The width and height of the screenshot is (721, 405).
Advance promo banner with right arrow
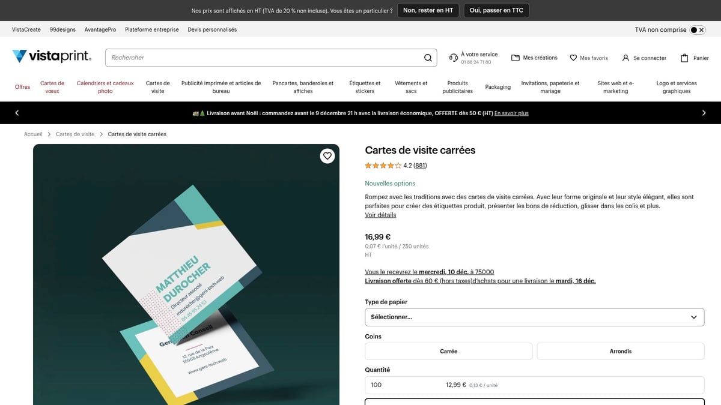click(704, 112)
